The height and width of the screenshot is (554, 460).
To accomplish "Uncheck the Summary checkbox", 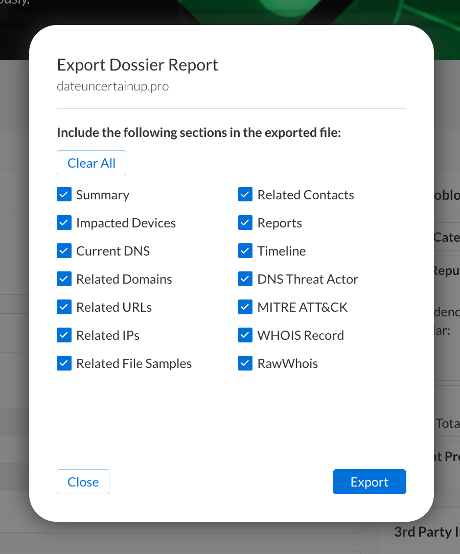I will (x=64, y=195).
